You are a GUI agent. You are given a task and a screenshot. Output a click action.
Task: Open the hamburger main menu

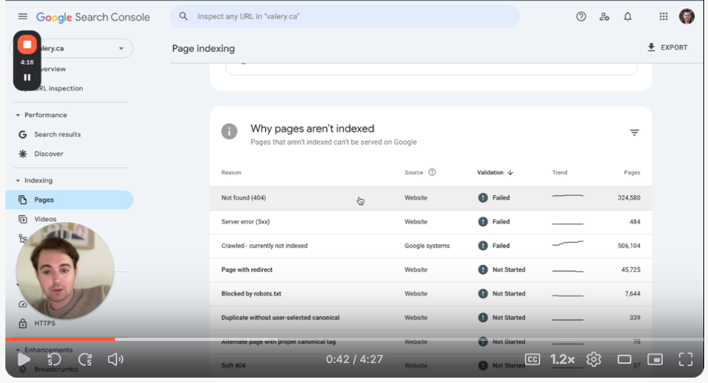22,17
